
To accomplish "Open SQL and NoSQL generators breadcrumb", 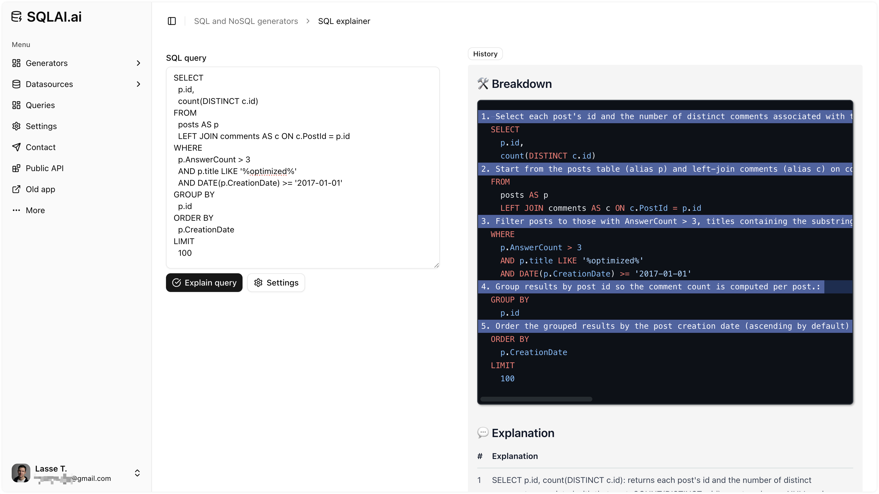I will coord(246,21).
